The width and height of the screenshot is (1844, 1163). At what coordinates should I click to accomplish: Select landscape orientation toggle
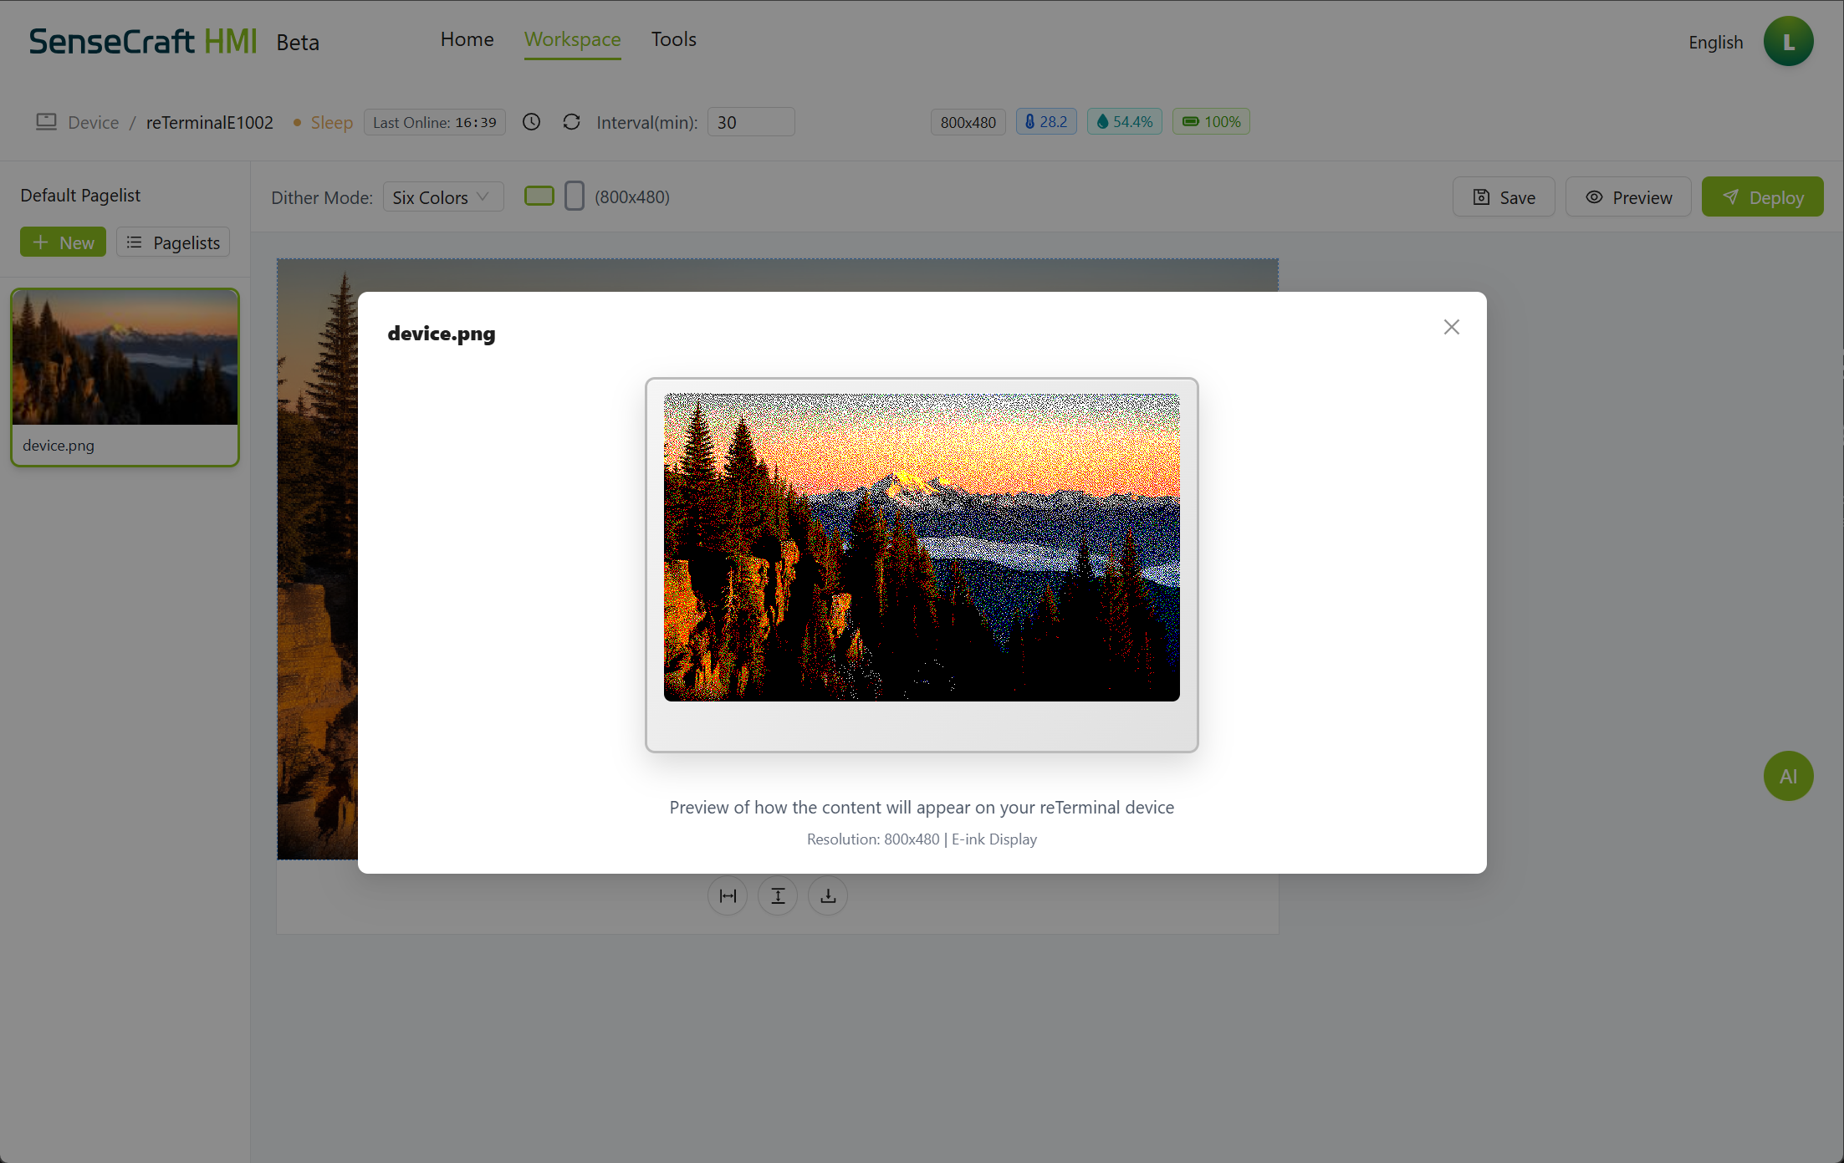click(x=539, y=196)
